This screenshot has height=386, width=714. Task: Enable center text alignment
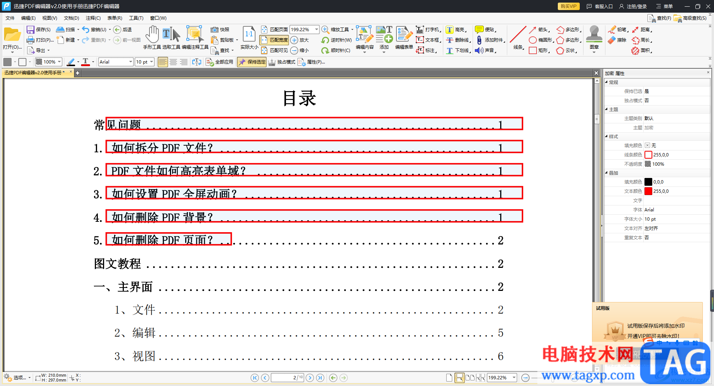click(173, 62)
